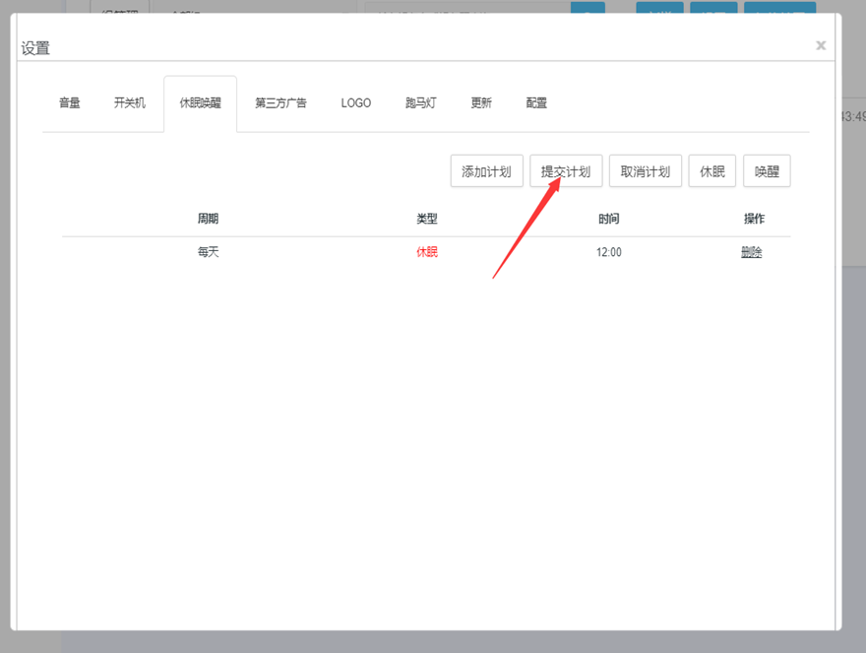The height and width of the screenshot is (653, 866).
Task: Open the 更新 tab
Action: [481, 102]
